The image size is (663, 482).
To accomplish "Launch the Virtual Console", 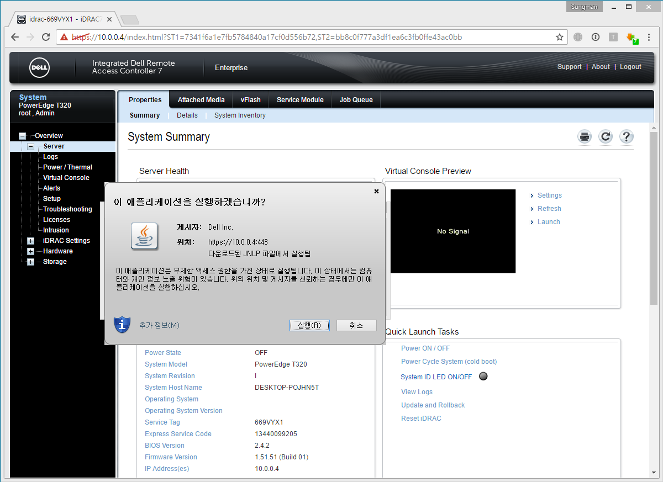I will tap(549, 222).
